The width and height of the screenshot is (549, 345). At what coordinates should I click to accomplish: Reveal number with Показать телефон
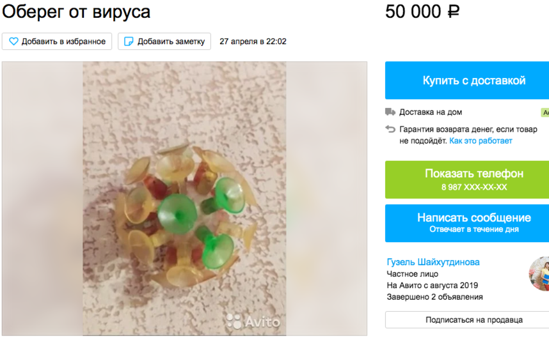(467, 180)
